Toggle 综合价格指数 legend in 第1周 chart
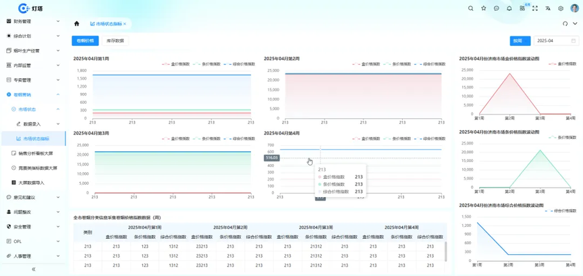This screenshot has height=276, width=583. point(240,64)
